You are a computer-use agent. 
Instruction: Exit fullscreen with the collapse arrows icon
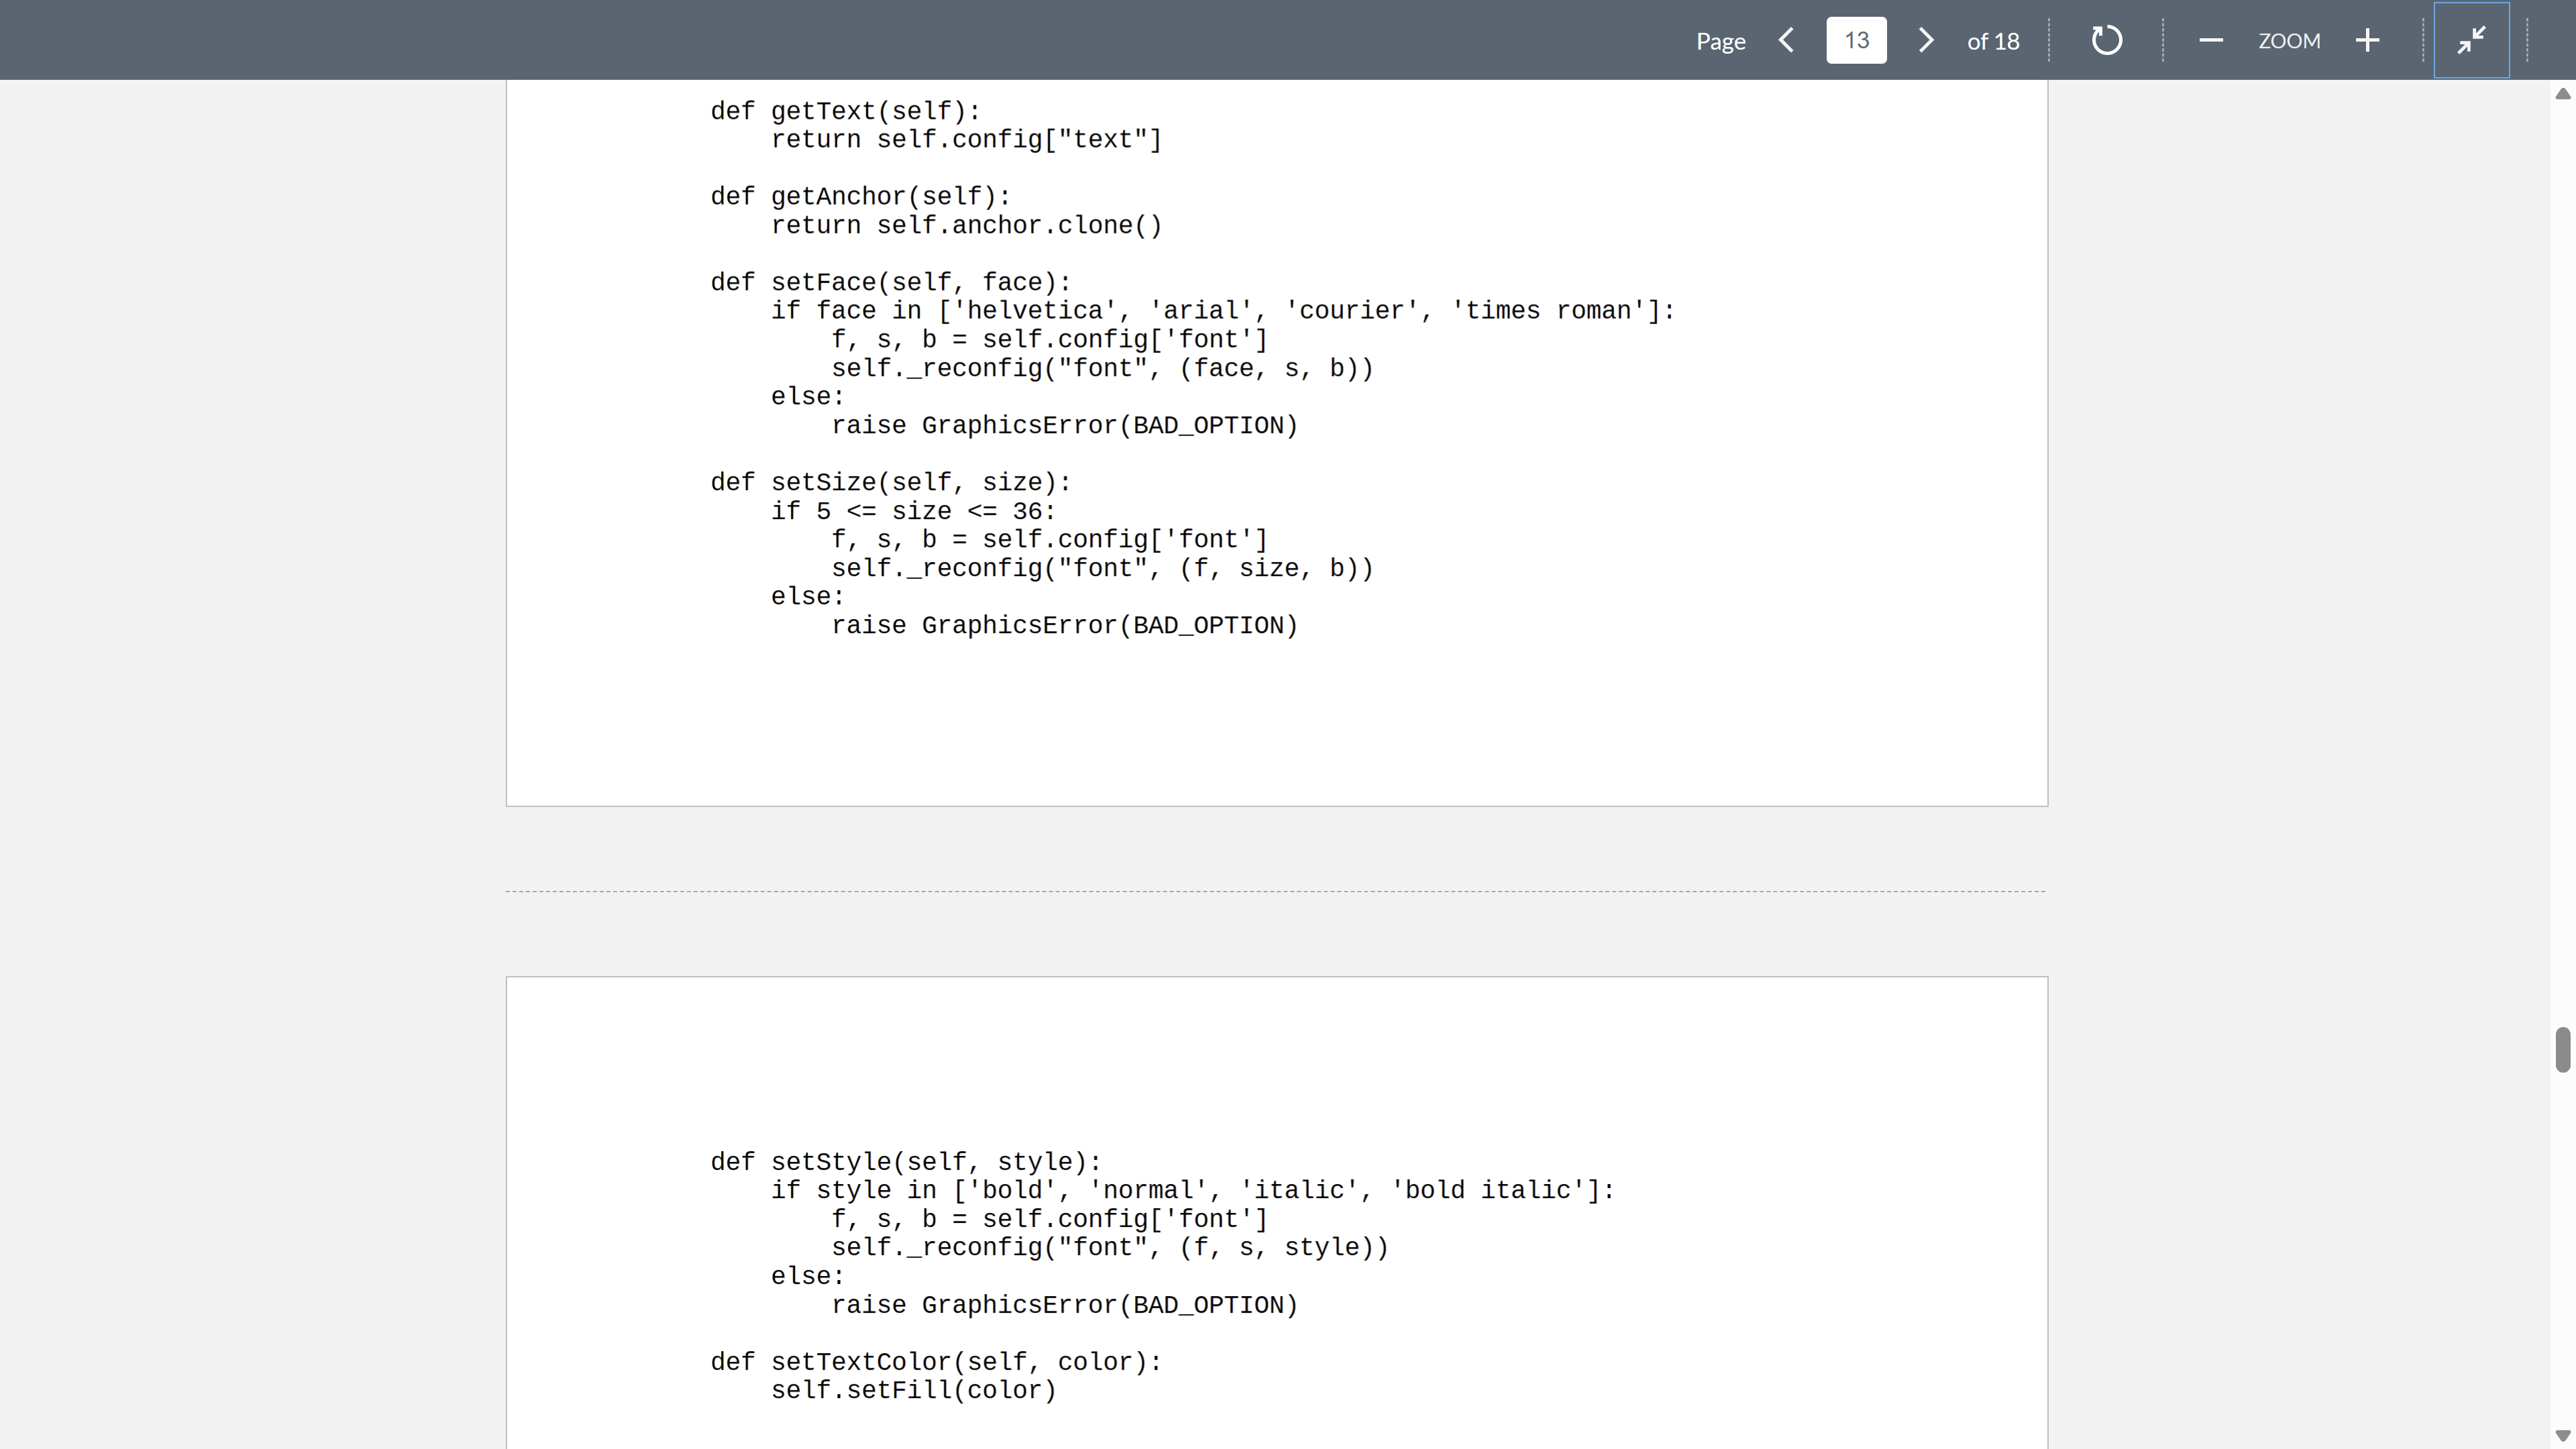pyautogui.click(x=2471, y=40)
